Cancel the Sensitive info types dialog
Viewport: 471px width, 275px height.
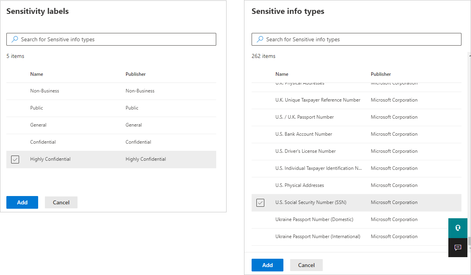[306, 265]
